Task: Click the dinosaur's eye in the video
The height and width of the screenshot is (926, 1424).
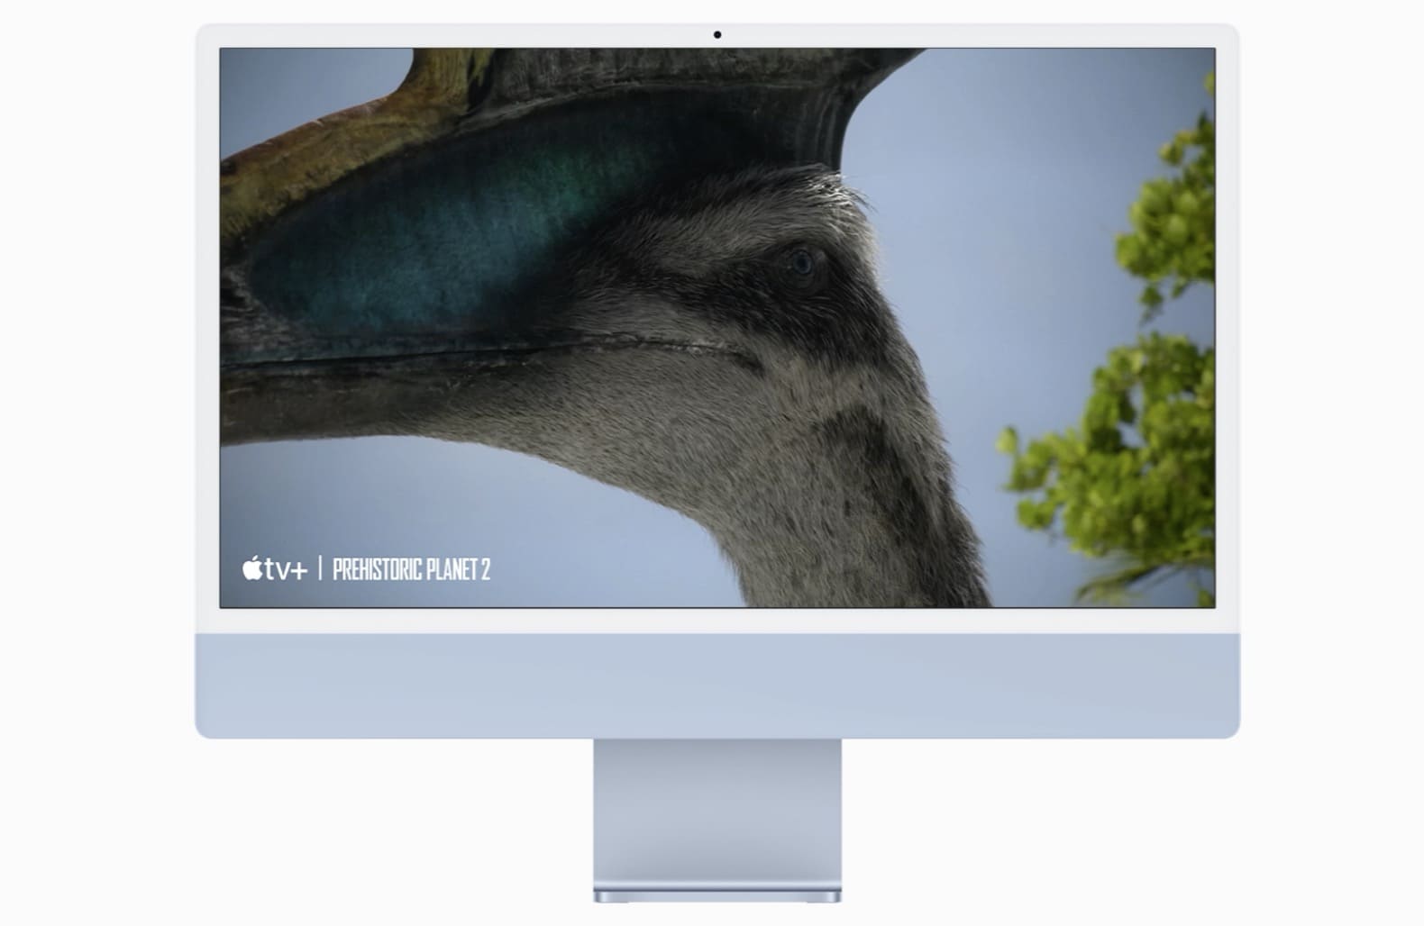Action: tap(799, 262)
